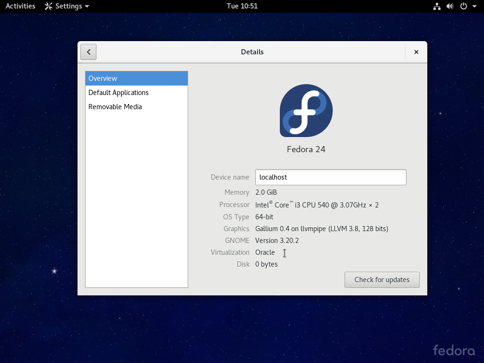Select Overview in the sidebar
484x363 pixels.
(x=136, y=78)
